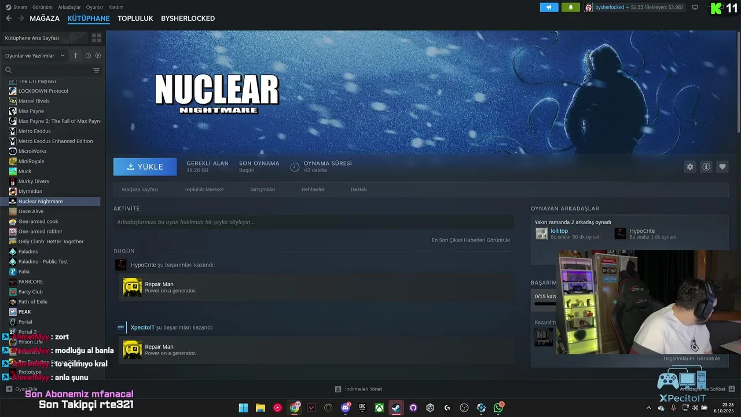Open the Oyunlar menu
This screenshot has height=417, width=741.
tap(95, 7)
